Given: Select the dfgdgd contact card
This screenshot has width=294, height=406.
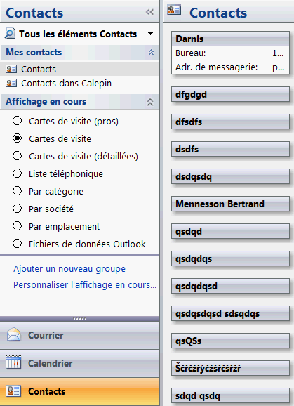Looking at the screenshot, I should coord(230,94).
